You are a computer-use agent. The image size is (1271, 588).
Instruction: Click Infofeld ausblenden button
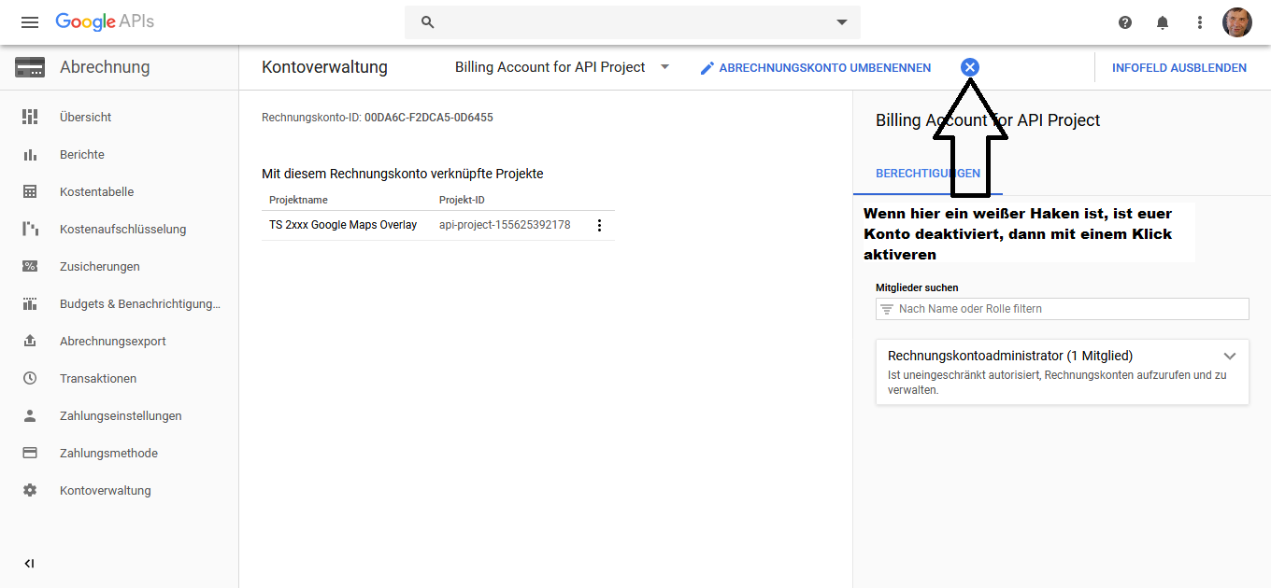[x=1178, y=67]
